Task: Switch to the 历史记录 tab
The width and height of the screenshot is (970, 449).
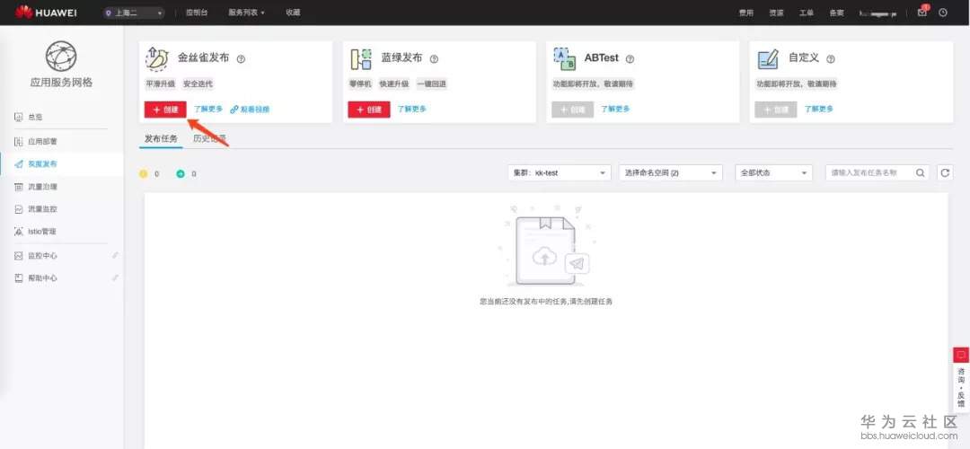Action: pyautogui.click(x=209, y=138)
